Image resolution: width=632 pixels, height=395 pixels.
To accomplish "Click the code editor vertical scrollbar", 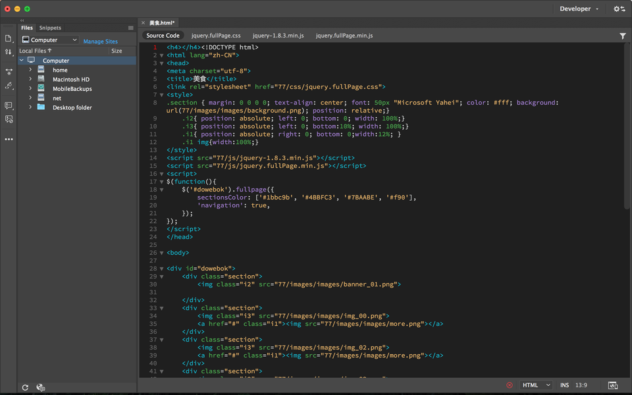I will 627,126.
